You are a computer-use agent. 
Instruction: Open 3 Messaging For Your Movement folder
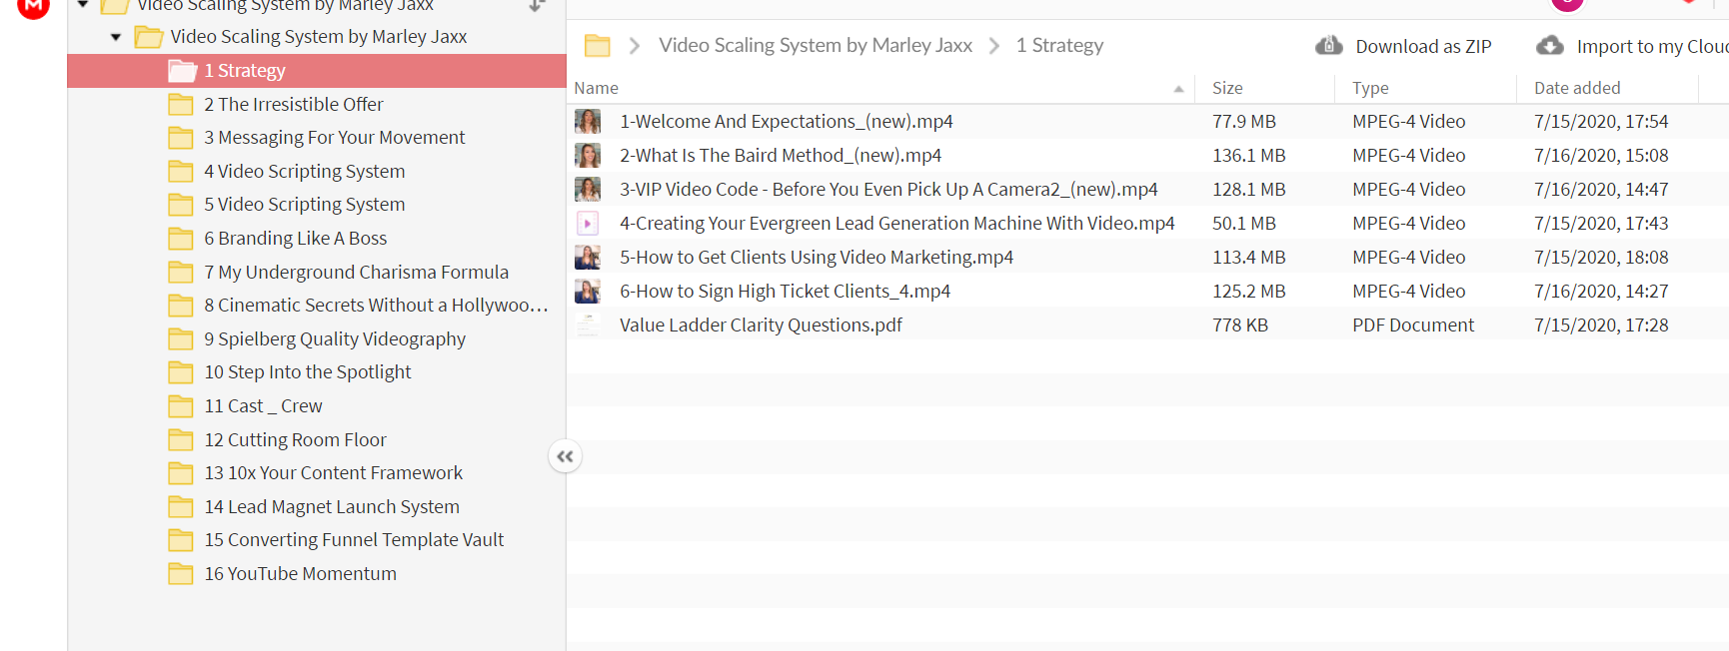(335, 138)
